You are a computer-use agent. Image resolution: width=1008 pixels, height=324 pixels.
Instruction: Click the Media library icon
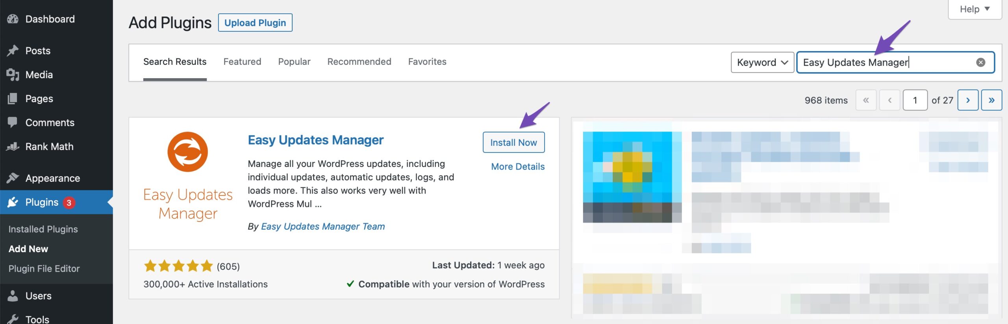(13, 75)
